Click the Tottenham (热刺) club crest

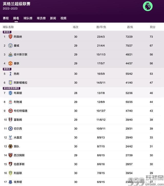click(x=11, y=74)
